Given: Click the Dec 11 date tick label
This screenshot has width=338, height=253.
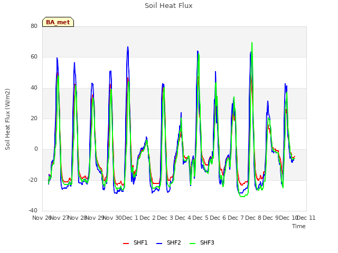Looking at the screenshot, I should 306,218.
